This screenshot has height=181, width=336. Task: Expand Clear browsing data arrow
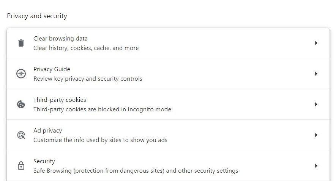point(316,43)
